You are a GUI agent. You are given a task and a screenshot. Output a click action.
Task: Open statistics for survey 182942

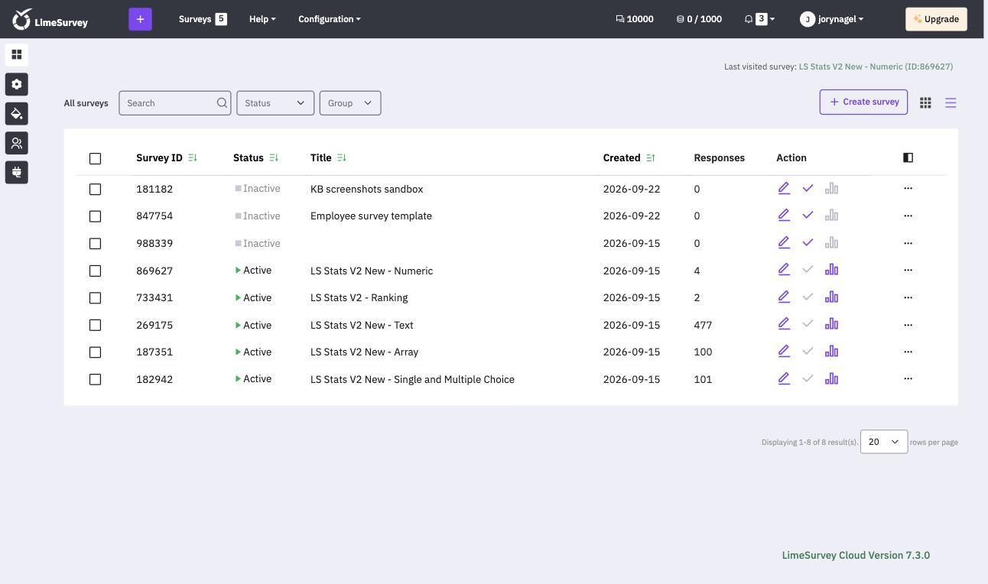[831, 378]
